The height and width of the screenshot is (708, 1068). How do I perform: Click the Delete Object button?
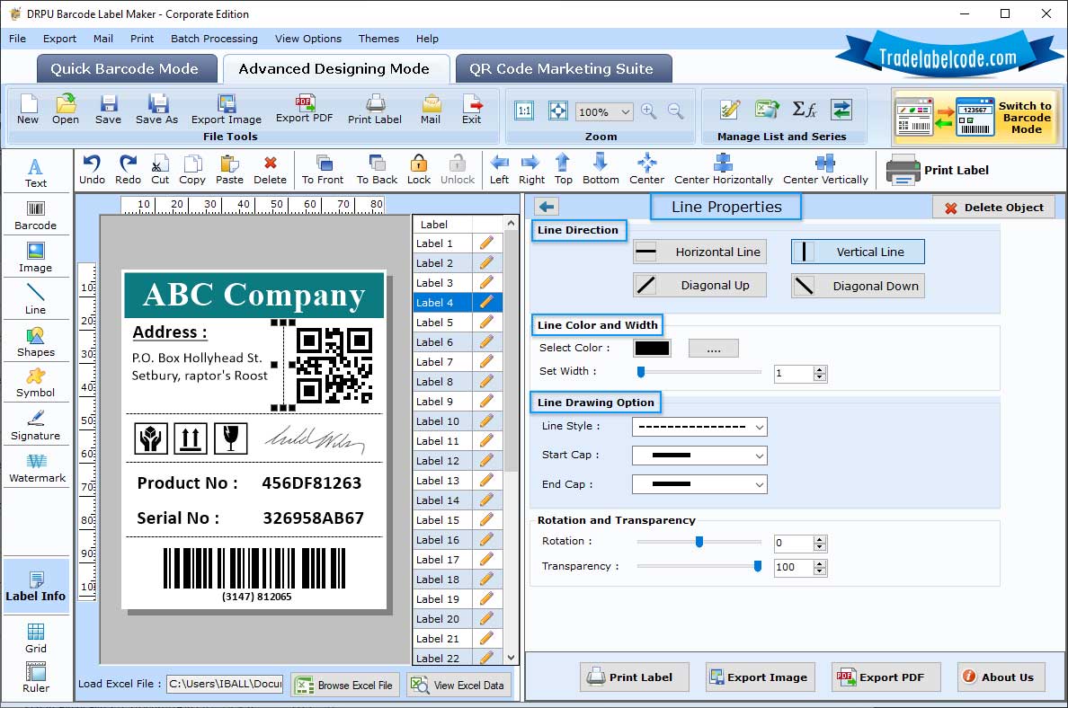coord(993,208)
